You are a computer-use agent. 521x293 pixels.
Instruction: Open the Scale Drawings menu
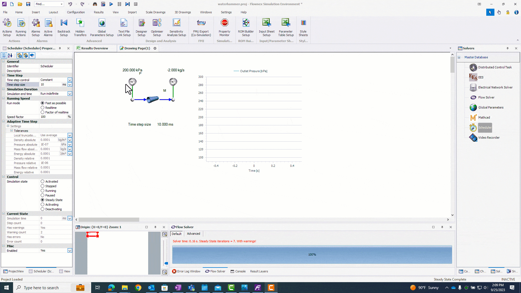click(155, 12)
